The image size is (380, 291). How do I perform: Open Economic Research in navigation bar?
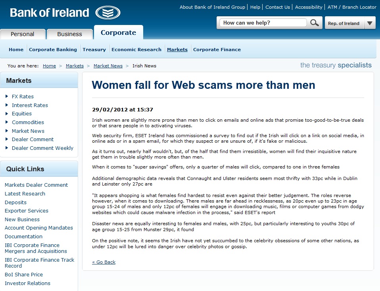tap(136, 50)
